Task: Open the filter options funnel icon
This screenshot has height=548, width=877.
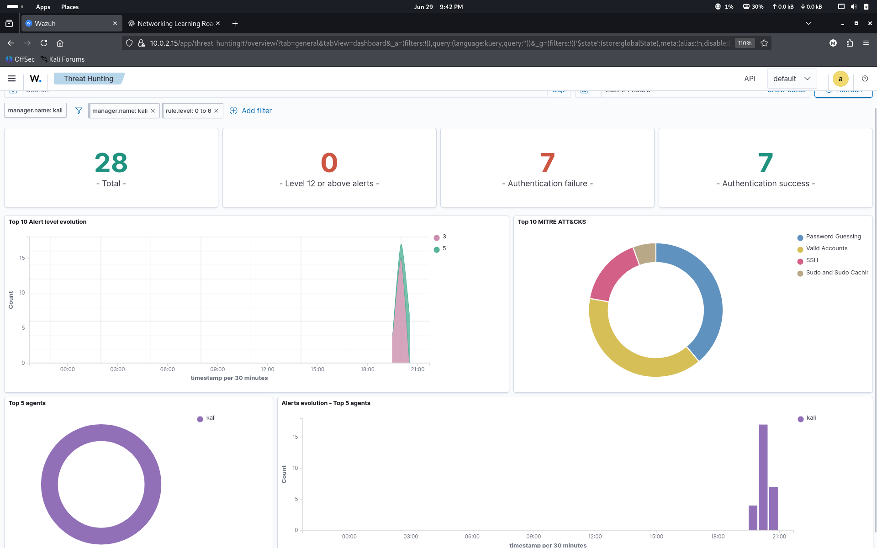Action: click(x=79, y=111)
